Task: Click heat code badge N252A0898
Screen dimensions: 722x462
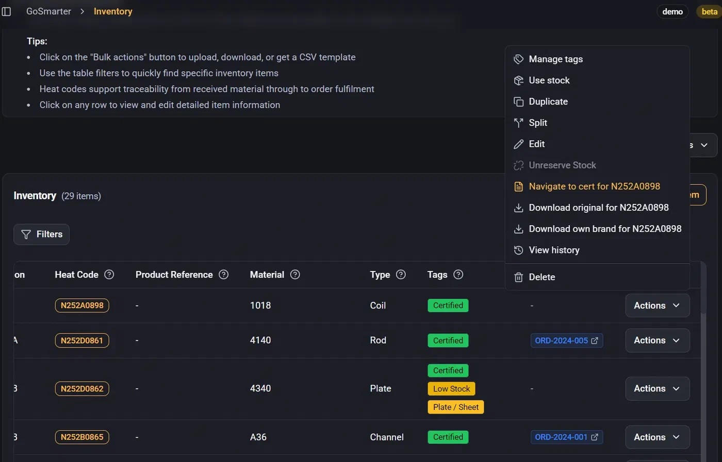Action: click(82, 305)
